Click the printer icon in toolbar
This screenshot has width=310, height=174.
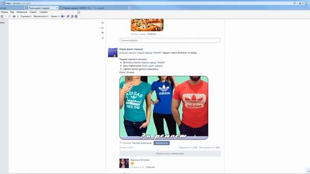tap(14, 16)
